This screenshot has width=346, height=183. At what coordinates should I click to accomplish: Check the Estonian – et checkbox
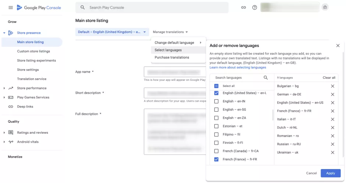[x=216, y=126]
